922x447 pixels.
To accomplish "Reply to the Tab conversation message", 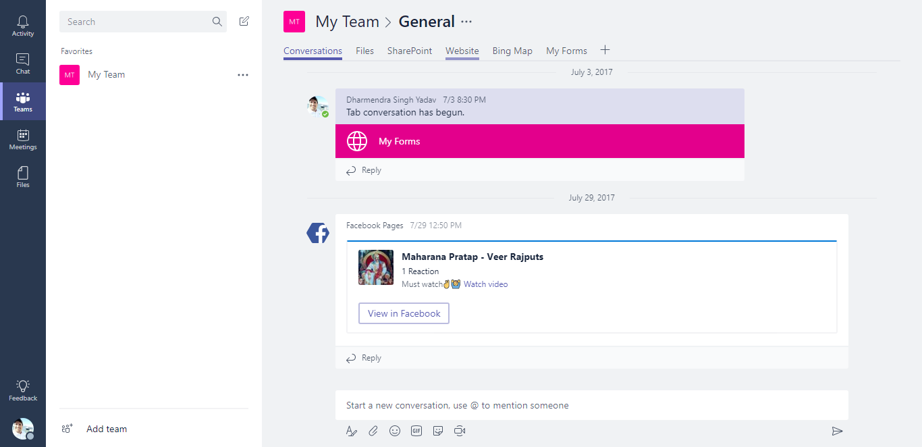I will (x=364, y=170).
